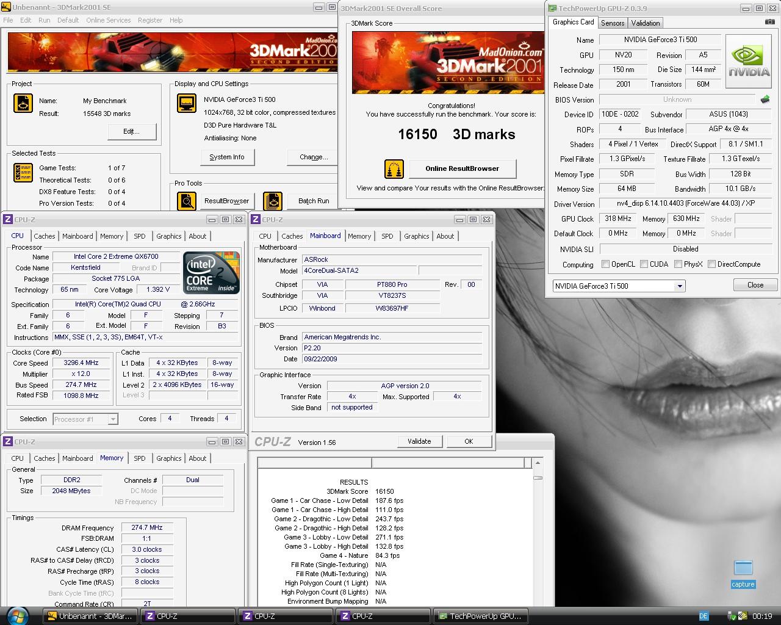Click the GPU-Z Driver Version field
This screenshot has height=625, width=781.
click(686, 203)
